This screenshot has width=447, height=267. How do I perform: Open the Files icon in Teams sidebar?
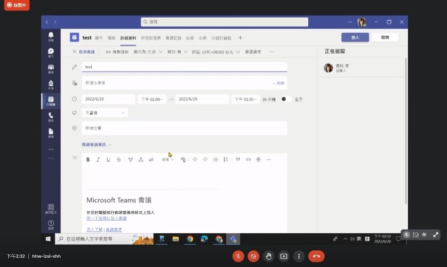pyautogui.click(x=51, y=133)
